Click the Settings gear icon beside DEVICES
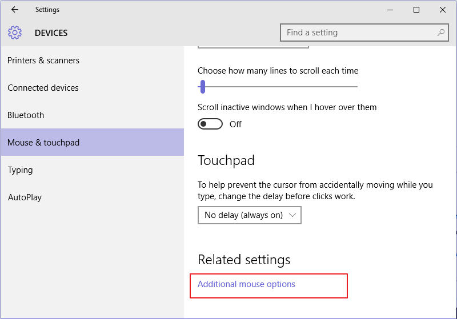 point(15,33)
